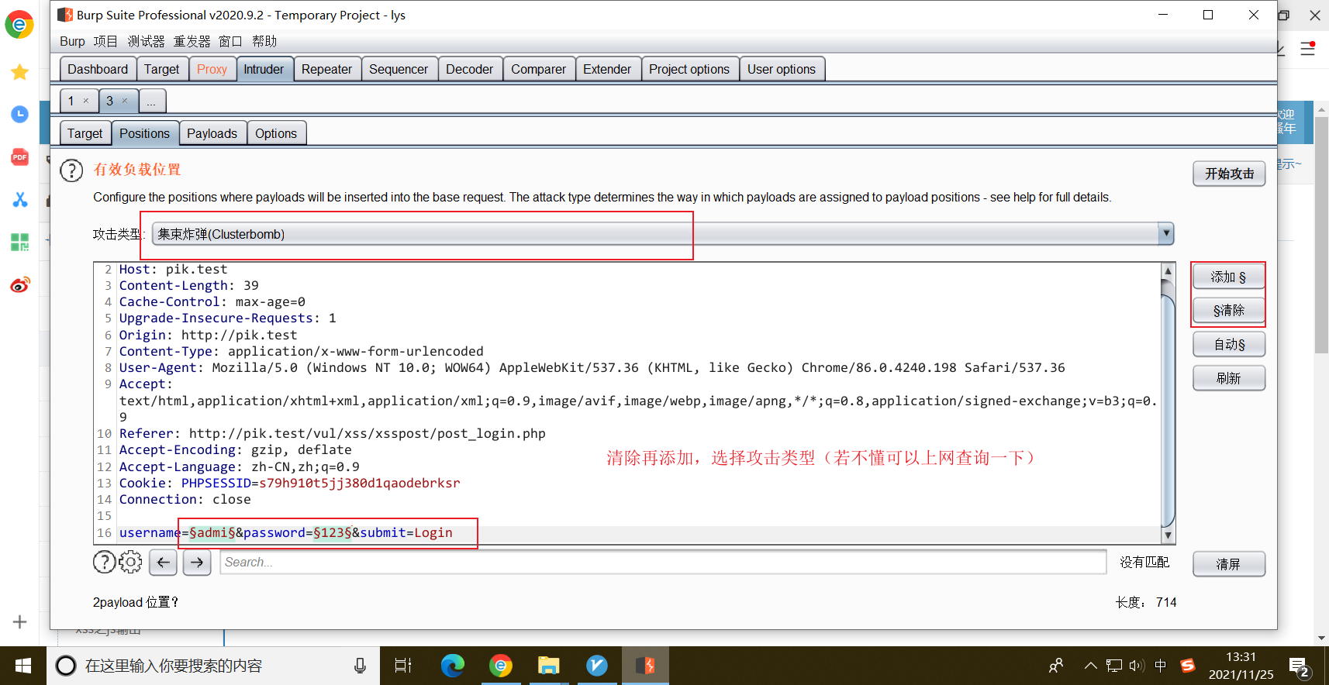Close Intruder attack tab 1
Screen dimensions: 1329x685
coord(86,101)
